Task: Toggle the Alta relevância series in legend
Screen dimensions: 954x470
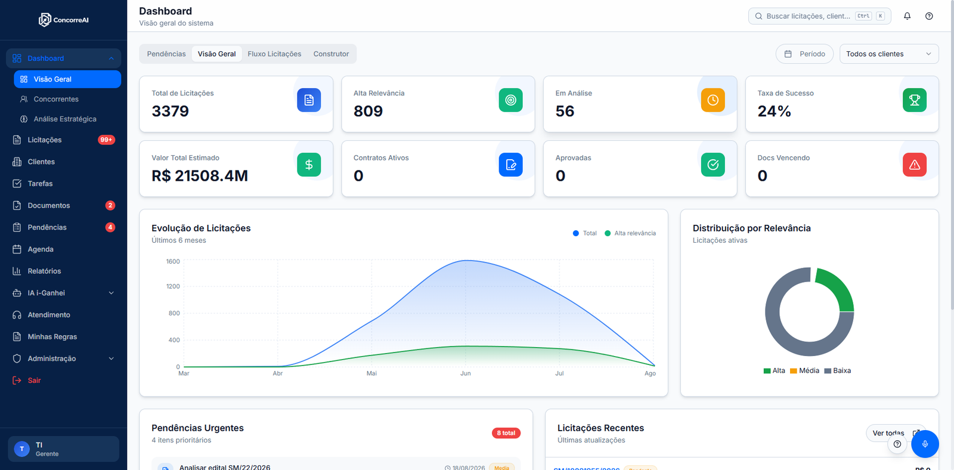Action: 630,233
